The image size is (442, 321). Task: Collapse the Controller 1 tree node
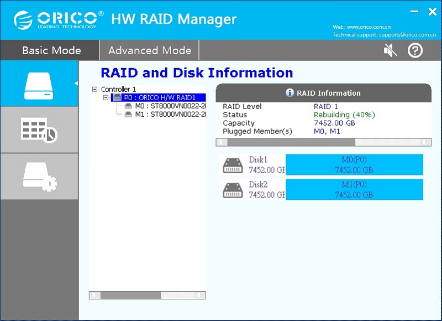(95, 89)
